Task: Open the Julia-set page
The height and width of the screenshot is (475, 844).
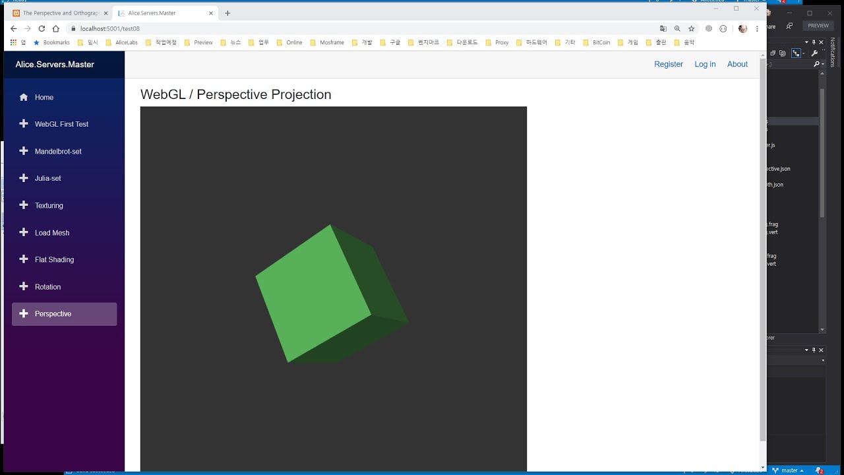Action: [x=64, y=178]
